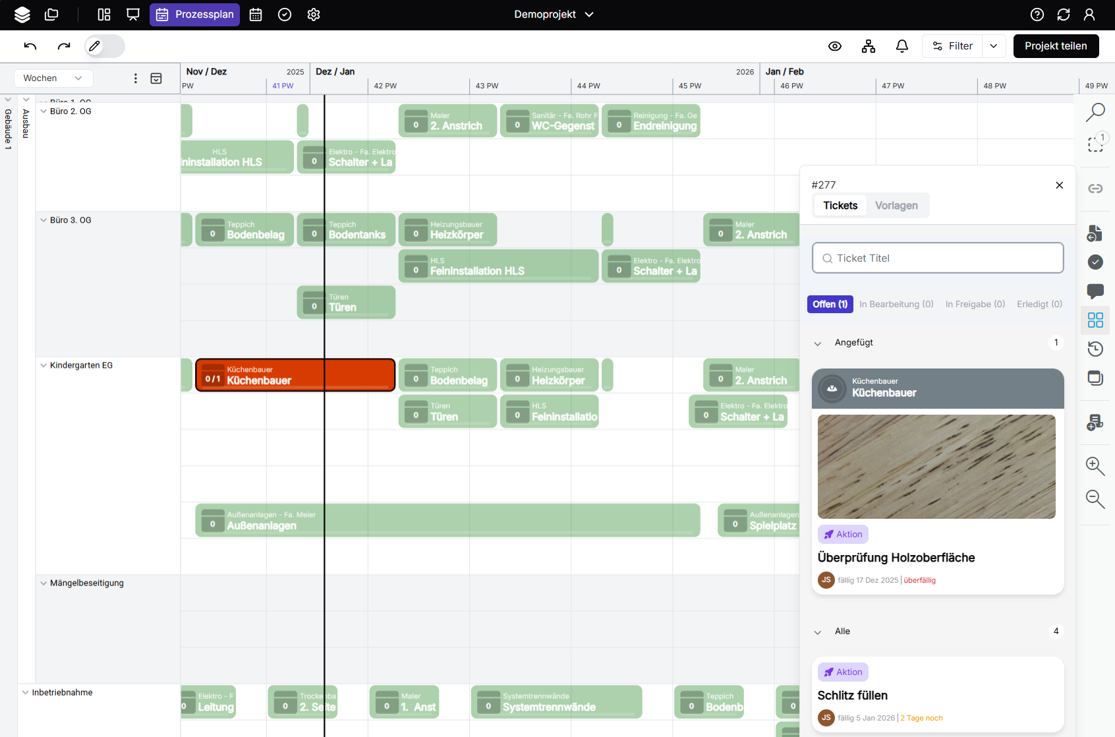Click the Filter button
The width and height of the screenshot is (1115, 737).
952,46
